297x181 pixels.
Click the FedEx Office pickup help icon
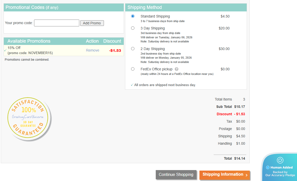177,69
